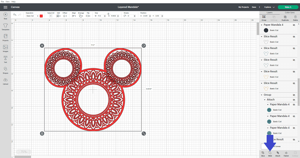Open the View menu
This screenshot has height=158, width=300.
7,1
